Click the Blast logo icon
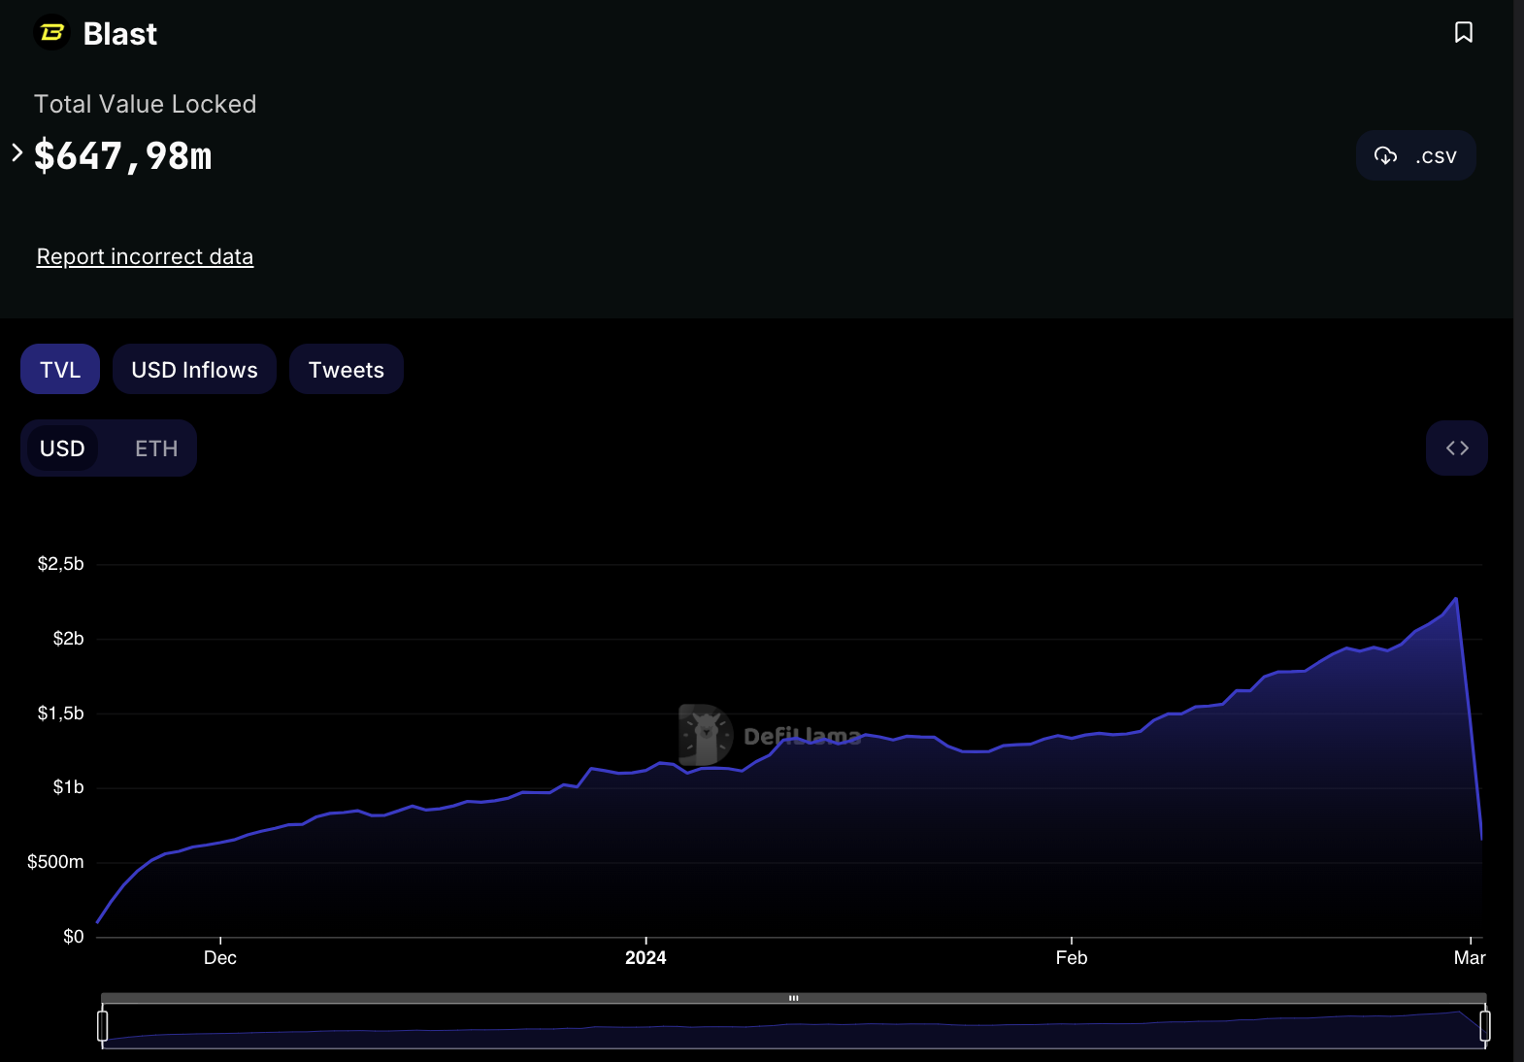This screenshot has height=1062, width=1524. click(52, 33)
